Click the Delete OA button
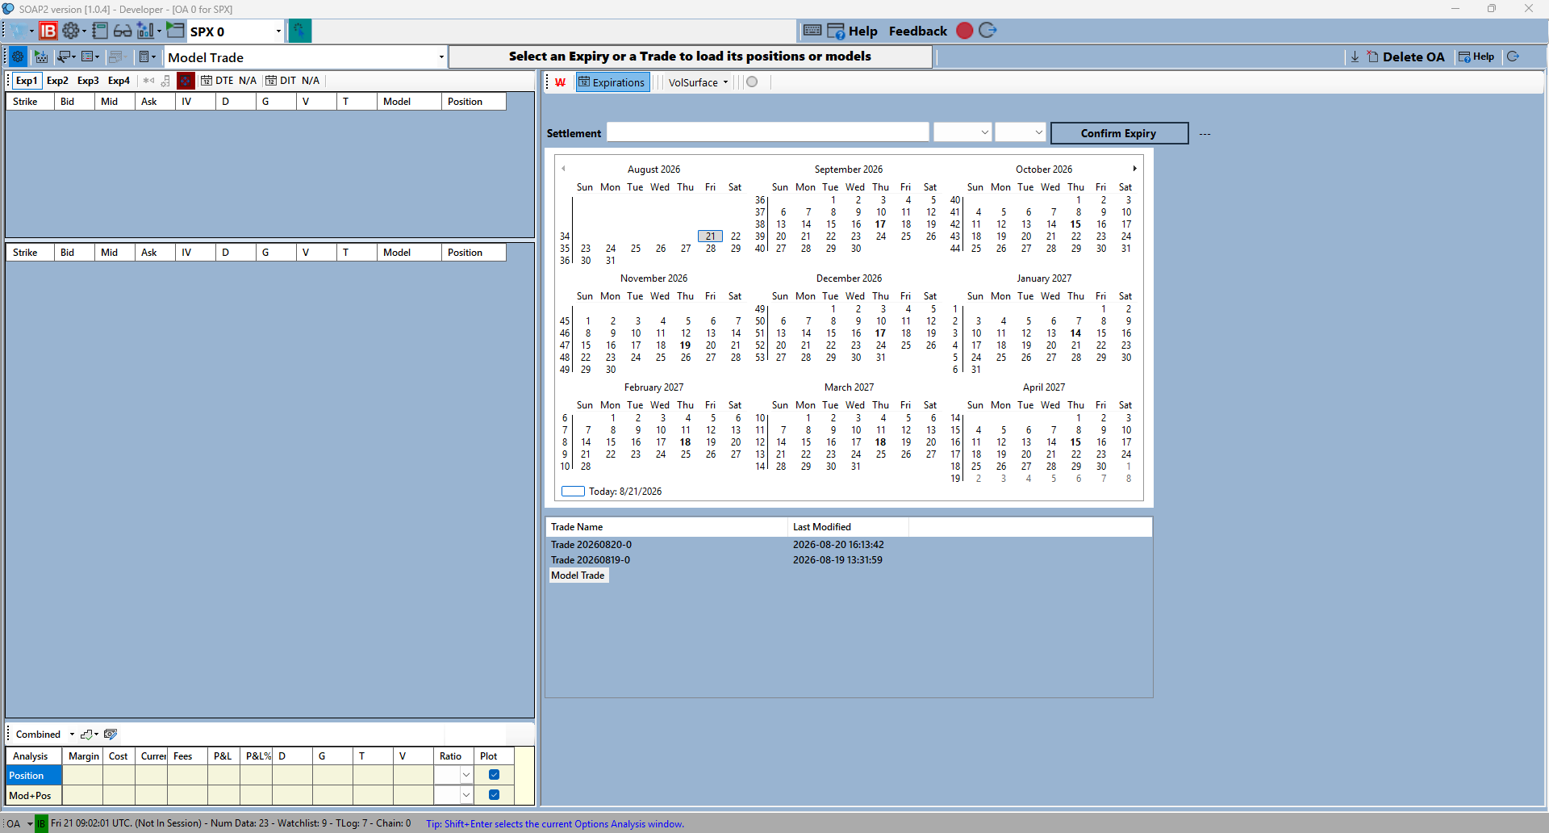The image size is (1549, 833). [1405, 57]
